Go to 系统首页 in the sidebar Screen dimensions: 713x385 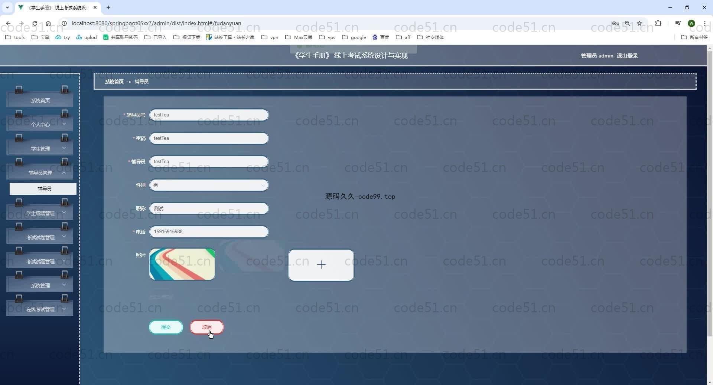(x=40, y=101)
